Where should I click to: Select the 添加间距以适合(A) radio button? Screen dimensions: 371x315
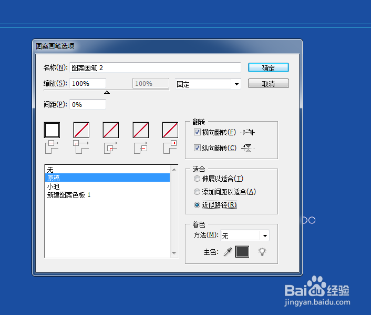pos(197,192)
